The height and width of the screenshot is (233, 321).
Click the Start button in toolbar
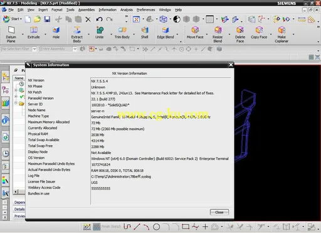pyautogui.click(x=12, y=19)
